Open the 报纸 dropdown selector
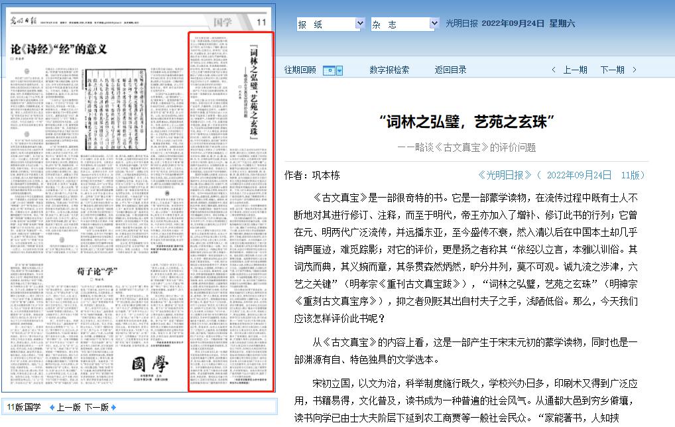Image resolution: width=675 pixels, height=427 pixels. (x=331, y=24)
